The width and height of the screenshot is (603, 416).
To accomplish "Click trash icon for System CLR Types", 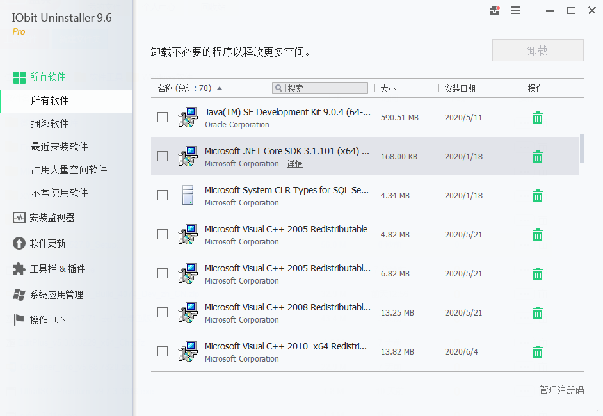I will [538, 195].
